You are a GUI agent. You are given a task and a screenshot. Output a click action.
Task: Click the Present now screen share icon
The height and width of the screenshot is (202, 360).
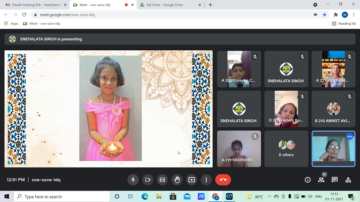pos(192,180)
